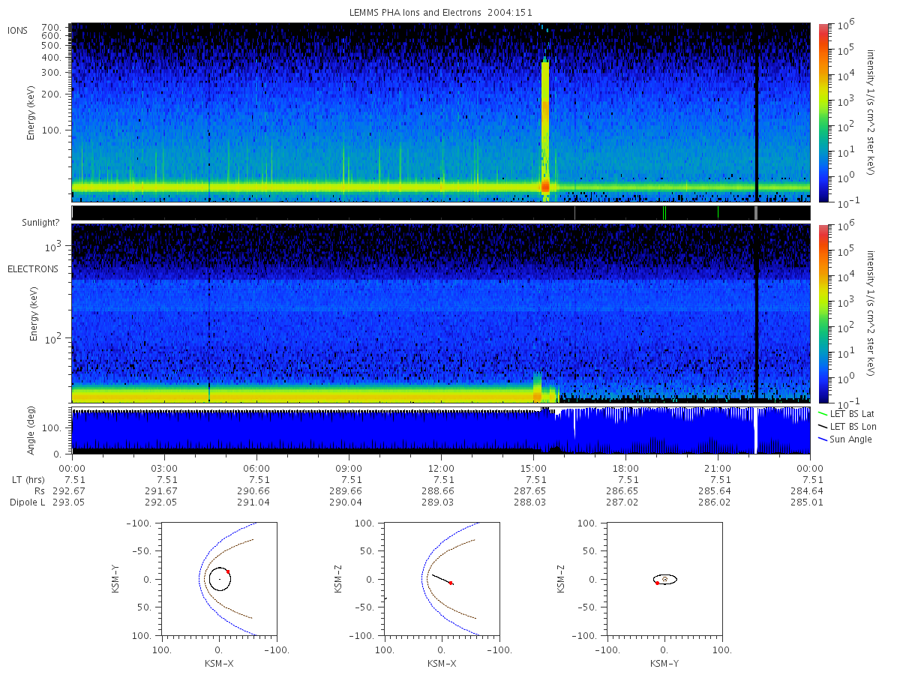Image resolution: width=900 pixels, height=675 pixels.
Task: Click the red spacecraft marker in KSM-Y/KSM-Z plot
Action: click(657, 583)
